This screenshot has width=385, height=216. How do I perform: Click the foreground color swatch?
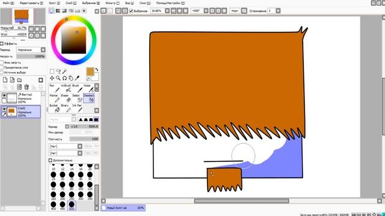[x=90, y=71]
